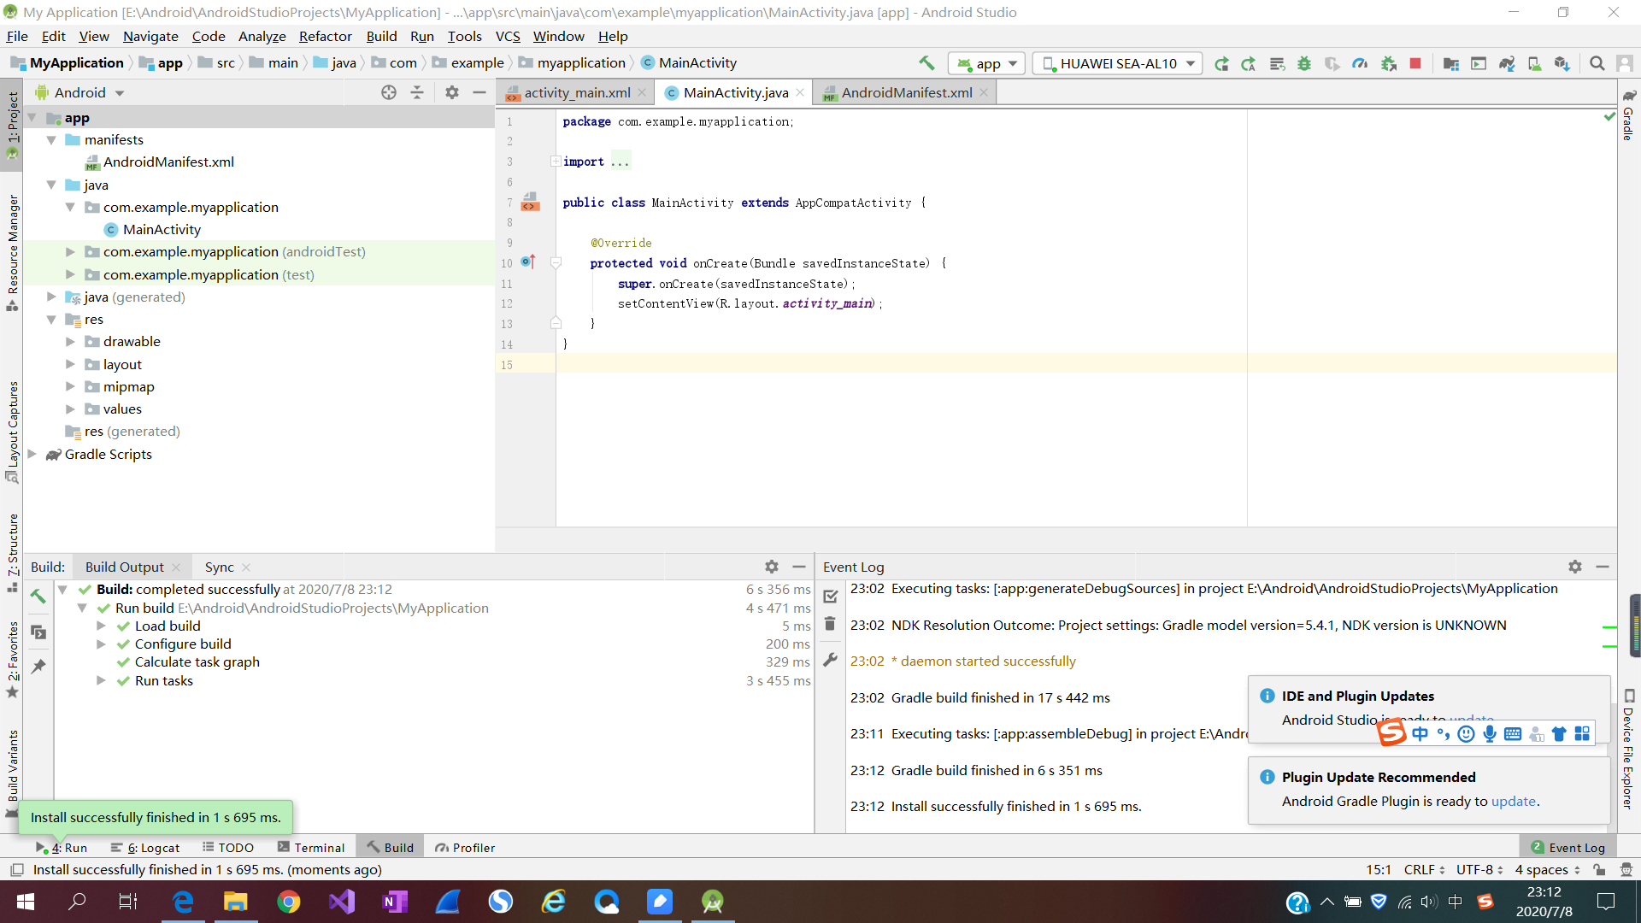Image resolution: width=1641 pixels, height=923 pixels.
Task: Open Visual Studio from taskbar
Action: click(x=342, y=902)
